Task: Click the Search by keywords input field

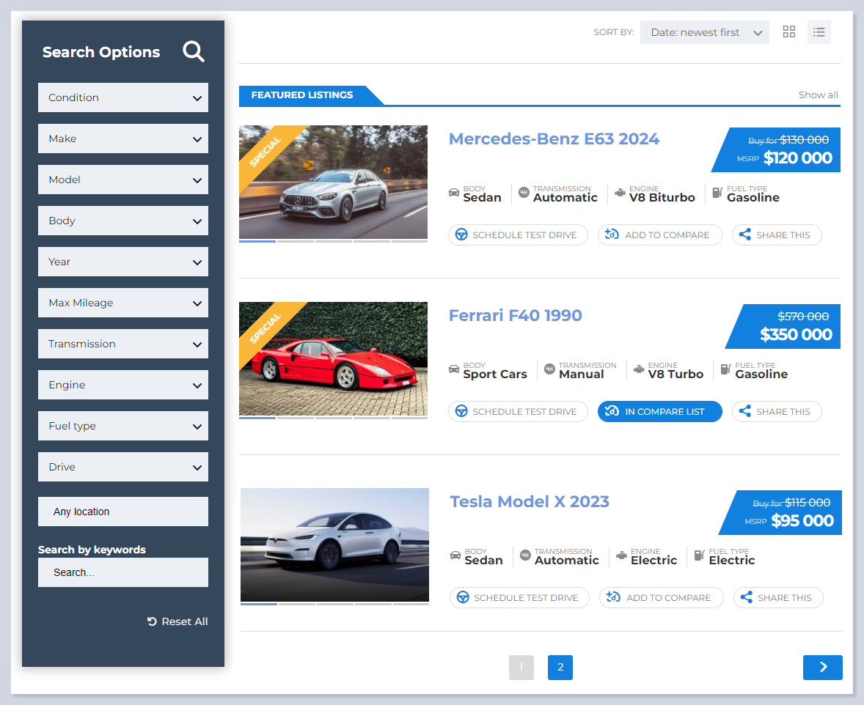Action: (x=123, y=572)
